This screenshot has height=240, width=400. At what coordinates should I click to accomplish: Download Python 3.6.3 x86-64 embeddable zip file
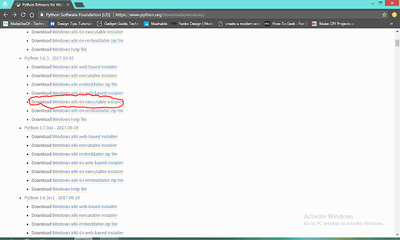click(x=87, y=111)
